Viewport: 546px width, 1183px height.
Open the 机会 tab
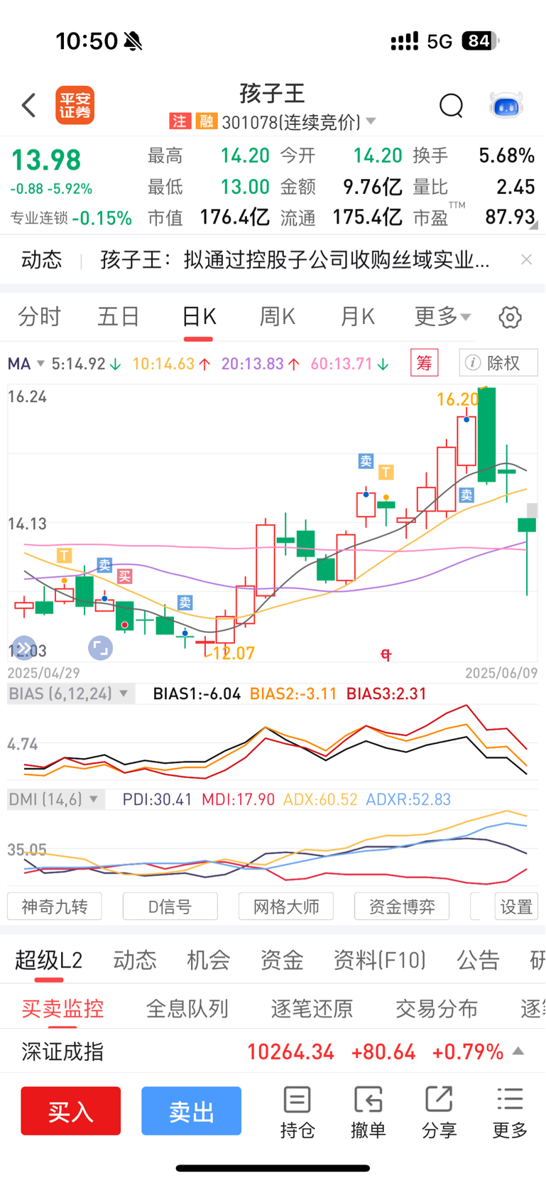(x=209, y=961)
